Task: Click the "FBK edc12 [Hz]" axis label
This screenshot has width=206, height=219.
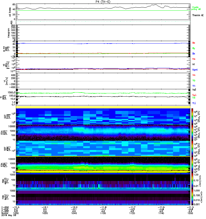Action: tap(5, 181)
